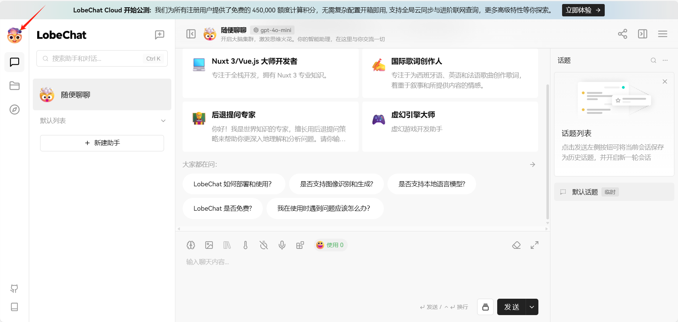Clear the conversation with eraser icon
Screen dimensions: 678x322
[x=517, y=245]
